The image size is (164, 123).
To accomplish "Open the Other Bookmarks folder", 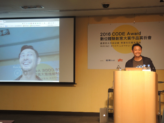I will (x=53, y=25).
